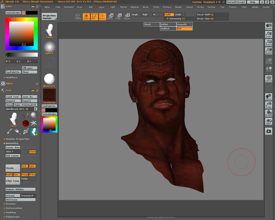The height and width of the screenshot is (220, 275).
Task: Click the Rotate transform icon in toolbar
Action: (127, 16)
